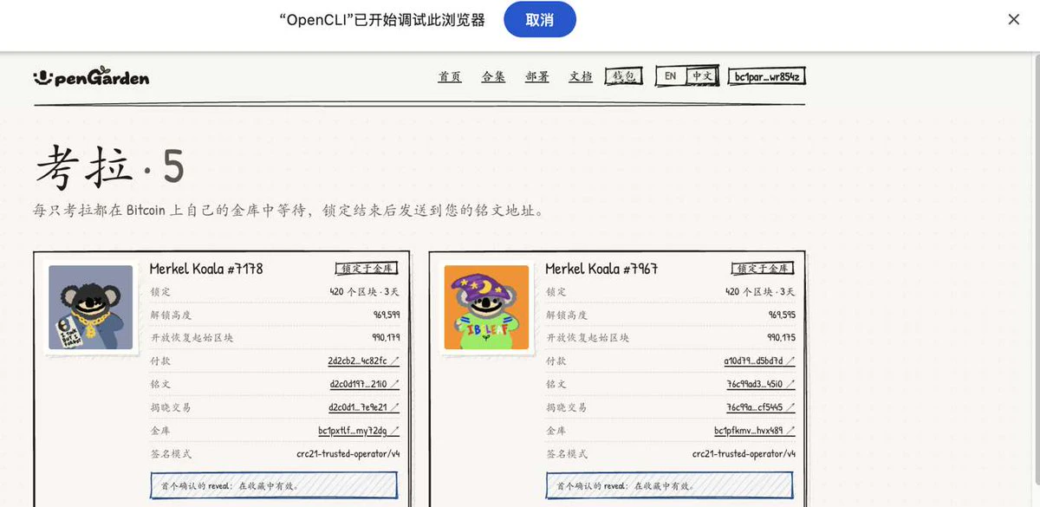The height and width of the screenshot is (507, 1040).
Task: Open the 部署 nav item
Action: (536, 76)
